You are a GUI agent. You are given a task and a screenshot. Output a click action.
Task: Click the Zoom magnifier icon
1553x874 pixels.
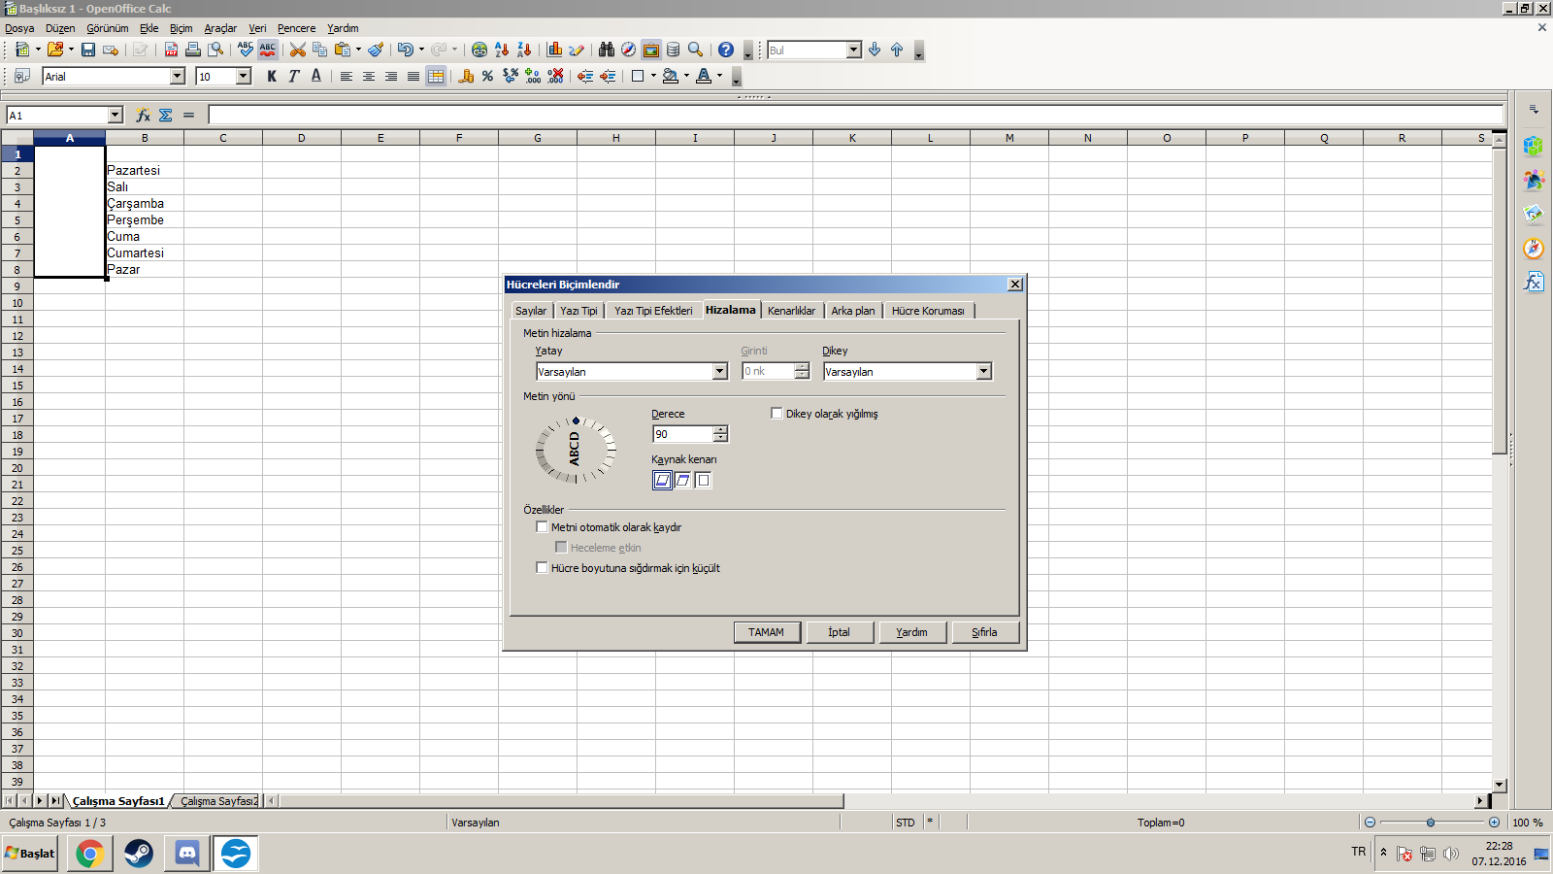tap(696, 50)
